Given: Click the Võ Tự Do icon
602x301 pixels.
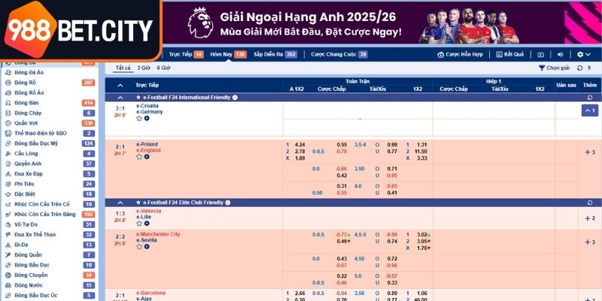Looking at the screenshot, I should tap(8, 224).
